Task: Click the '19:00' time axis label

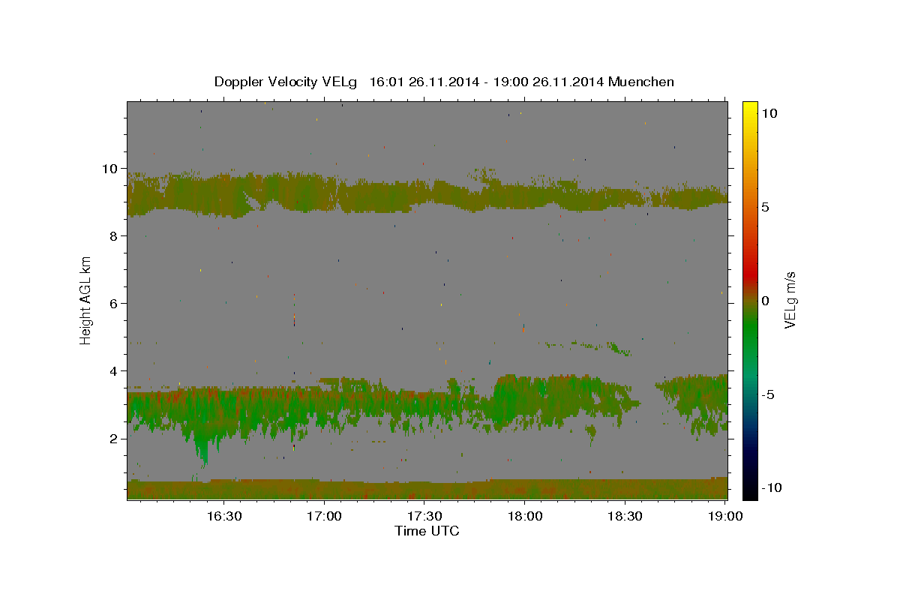Action: tap(724, 516)
